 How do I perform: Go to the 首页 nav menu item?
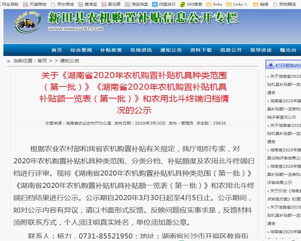[57, 50]
